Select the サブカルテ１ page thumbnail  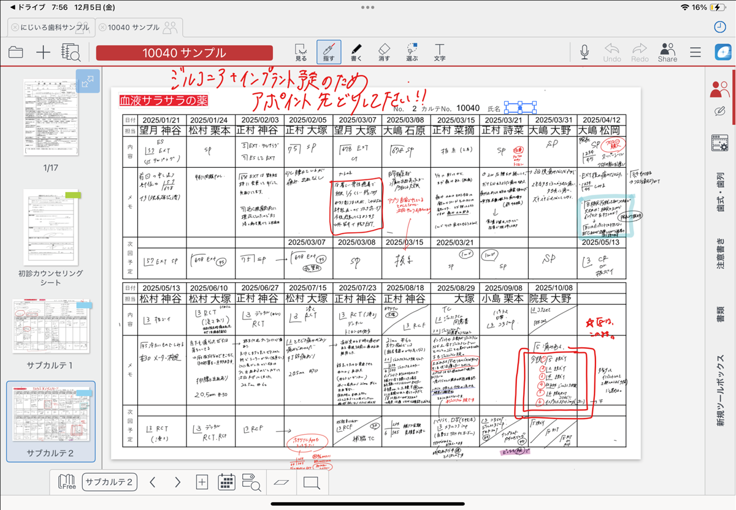point(50,329)
